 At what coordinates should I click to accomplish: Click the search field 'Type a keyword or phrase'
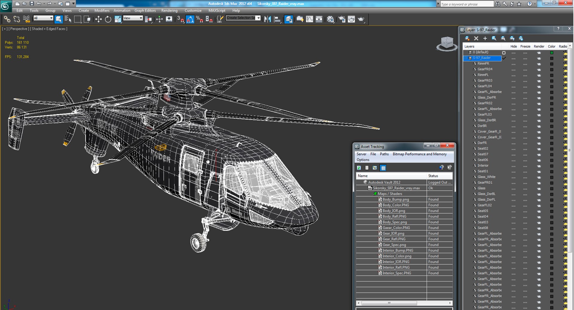point(467,4)
